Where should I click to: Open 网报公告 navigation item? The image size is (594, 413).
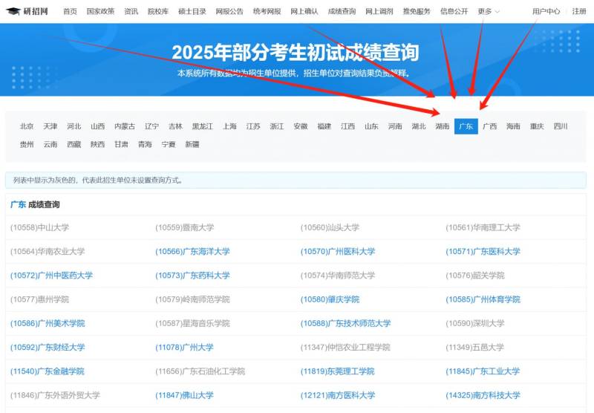[229, 11]
